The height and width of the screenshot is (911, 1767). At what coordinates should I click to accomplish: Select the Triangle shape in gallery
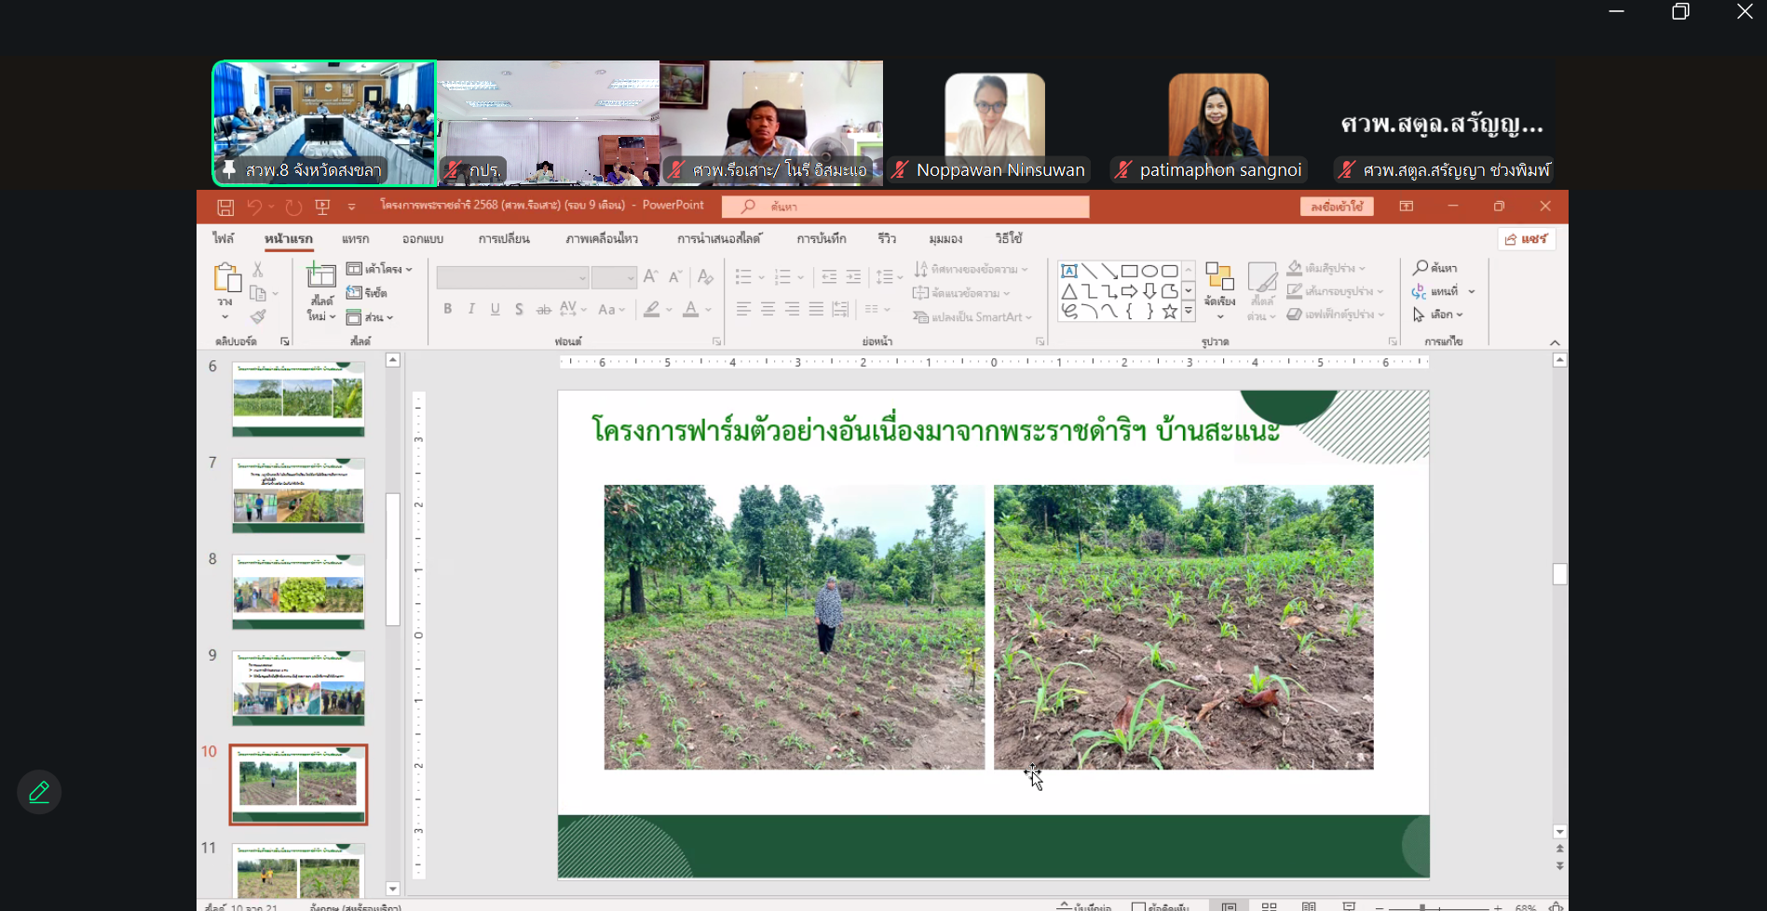pos(1069,291)
